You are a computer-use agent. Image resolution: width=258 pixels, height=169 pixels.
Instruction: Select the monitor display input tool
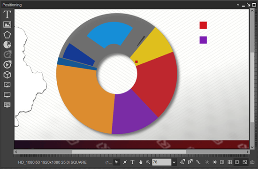click(x=7, y=95)
